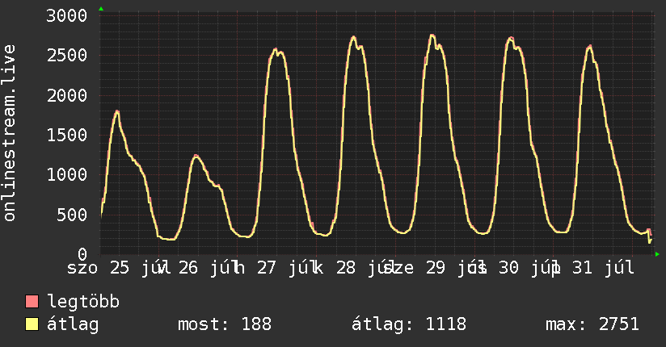Click the 2500 y-axis label
Viewport: 666px width, 347px height.
click(x=67, y=56)
